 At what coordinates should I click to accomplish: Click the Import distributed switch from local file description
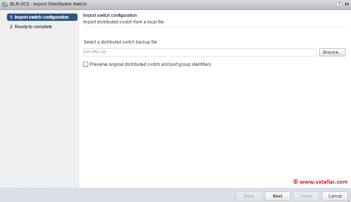point(124,22)
